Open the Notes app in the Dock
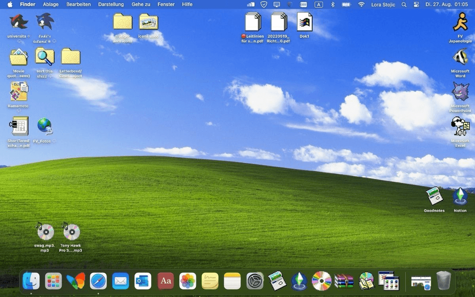This screenshot has width=475, height=297. [x=232, y=281]
